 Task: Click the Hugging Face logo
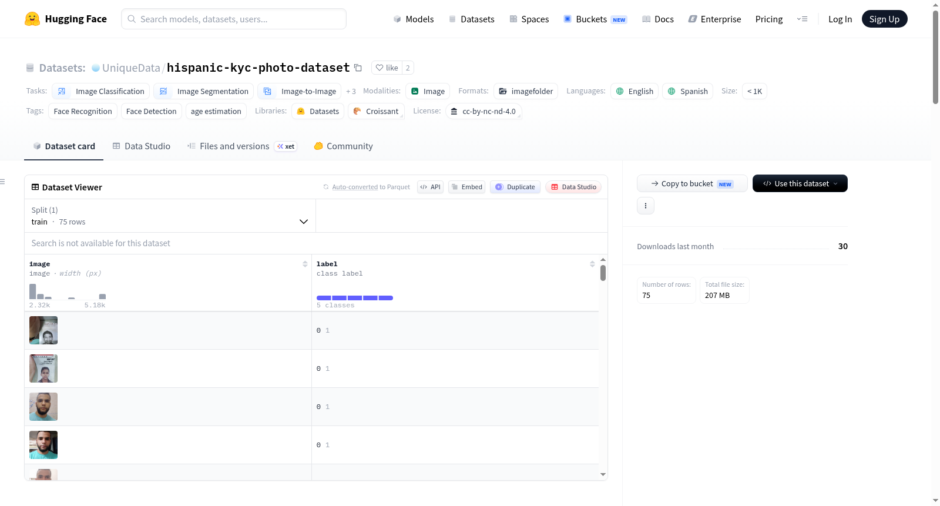pos(32,19)
